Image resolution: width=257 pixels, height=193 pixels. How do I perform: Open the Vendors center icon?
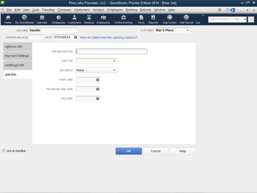click(x=89, y=19)
